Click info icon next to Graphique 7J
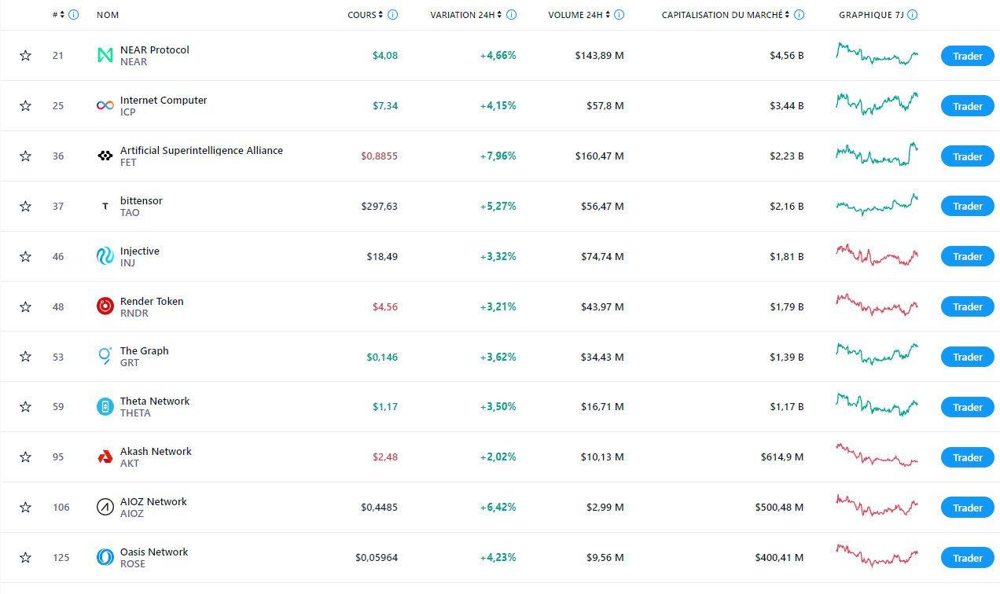 [x=913, y=15]
